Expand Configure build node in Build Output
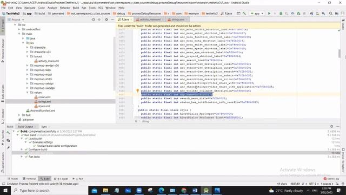Image resolution: width=346 pixels, height=195 pixels. [22, 149]
